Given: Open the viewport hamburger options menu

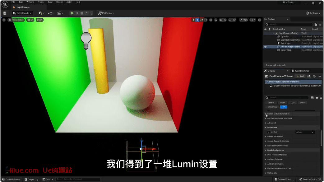Looking at the screenshot, I should coord(4,20).
